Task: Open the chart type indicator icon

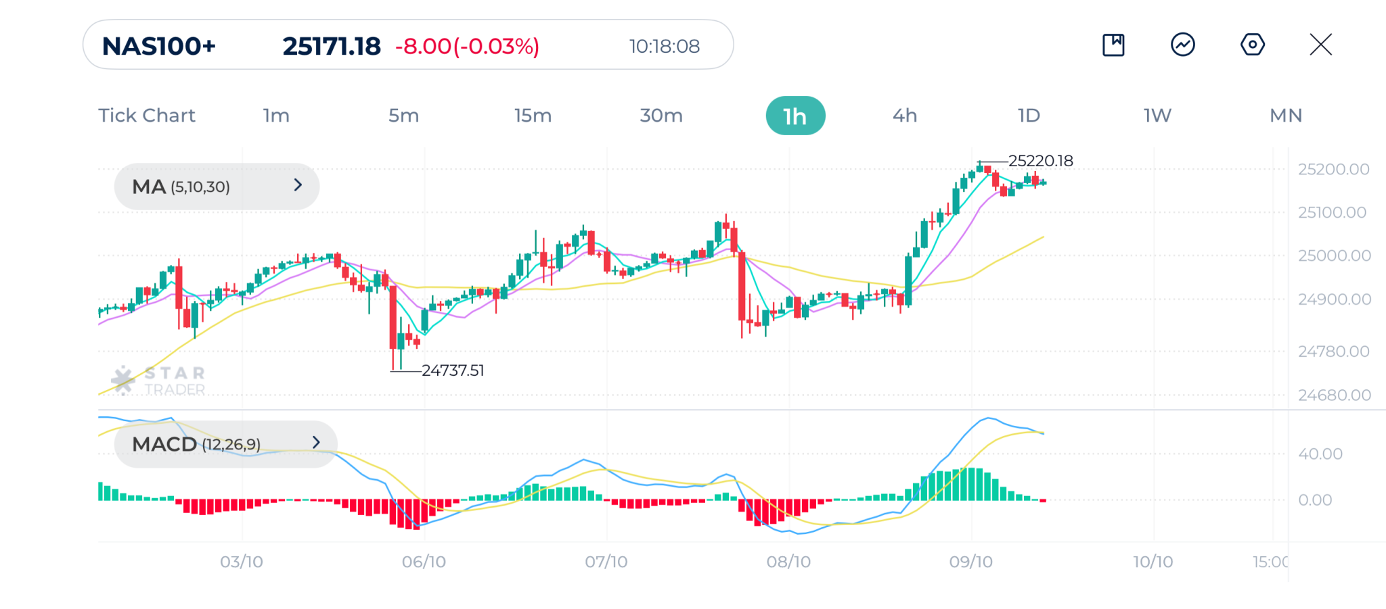Action: click(x=1182, y=45)
